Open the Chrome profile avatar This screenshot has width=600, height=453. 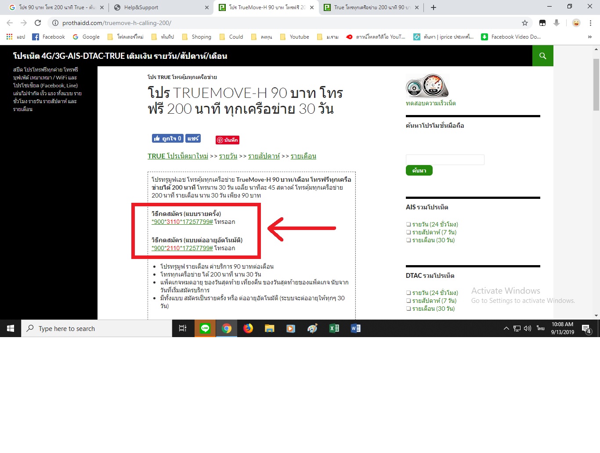576,23
